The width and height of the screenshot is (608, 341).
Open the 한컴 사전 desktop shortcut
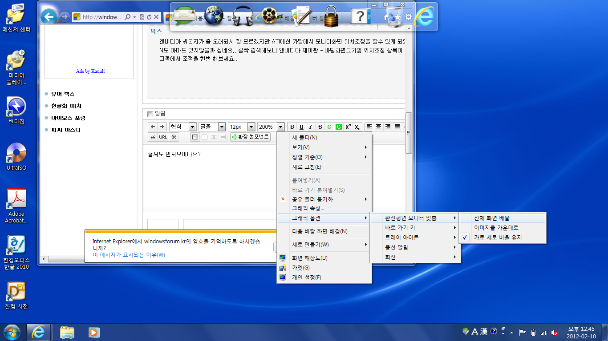point(16,295)
